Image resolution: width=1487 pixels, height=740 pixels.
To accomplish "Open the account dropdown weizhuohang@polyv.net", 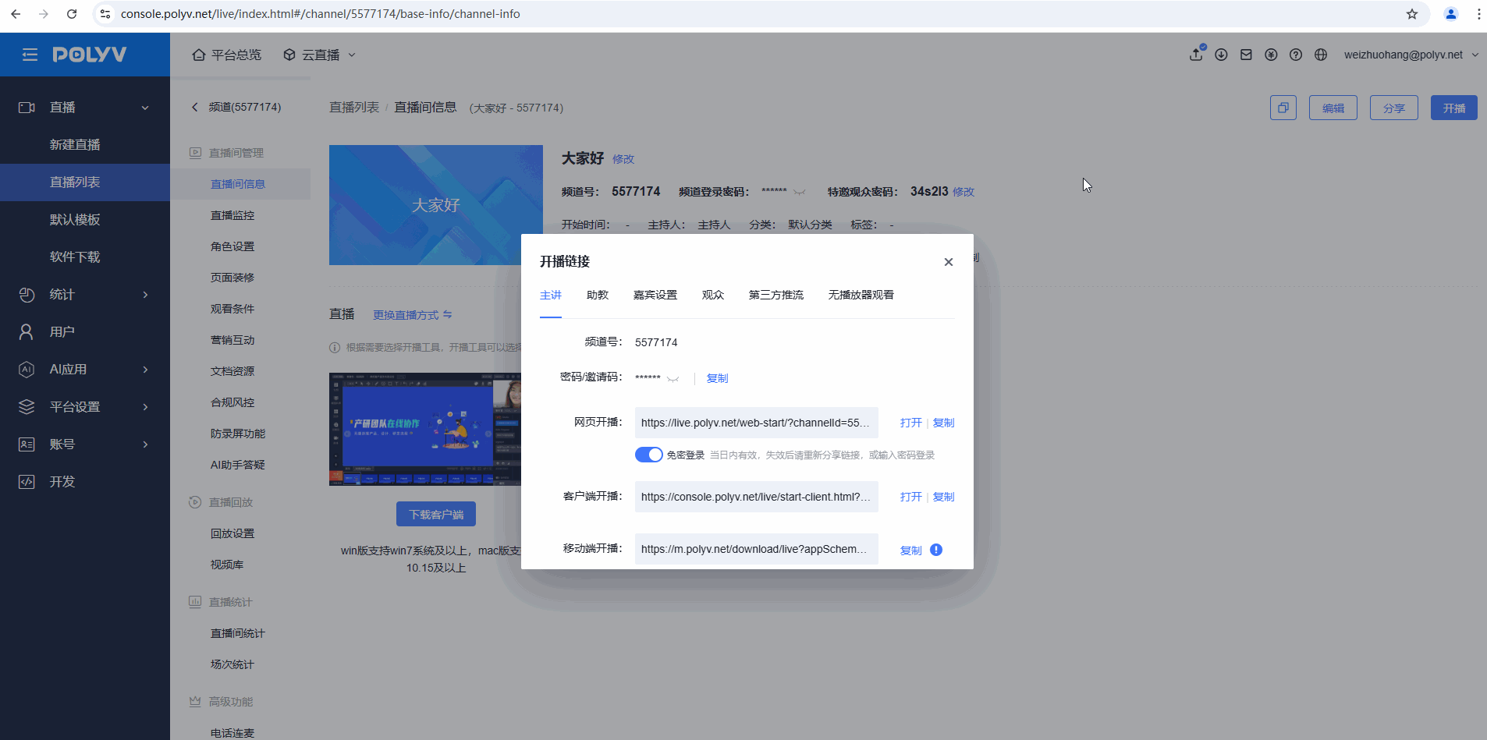I will tap(1410, 55).
